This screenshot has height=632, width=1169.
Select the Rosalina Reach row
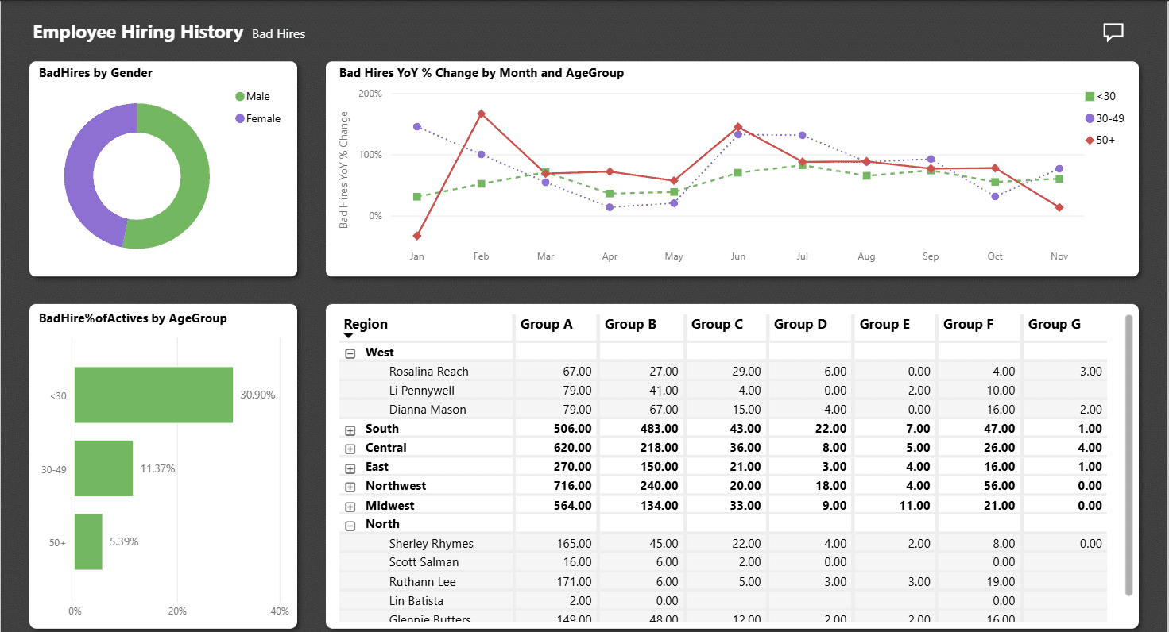pos(723,372)
